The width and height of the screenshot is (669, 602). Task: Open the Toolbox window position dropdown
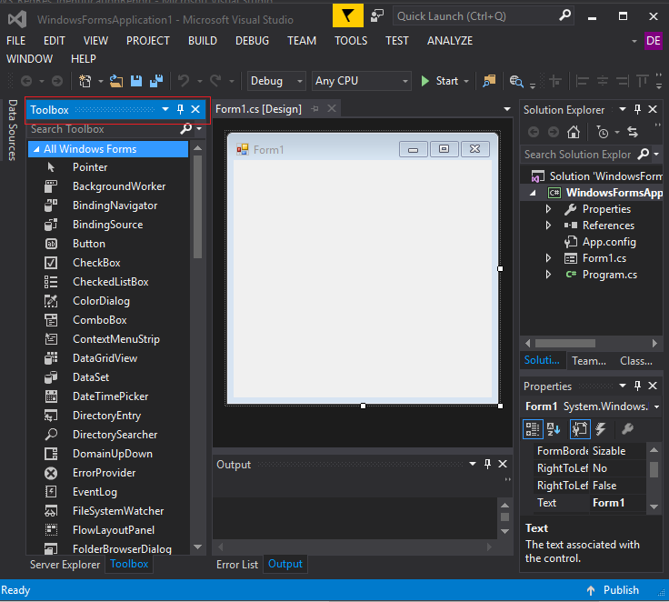tap(165, 110)
